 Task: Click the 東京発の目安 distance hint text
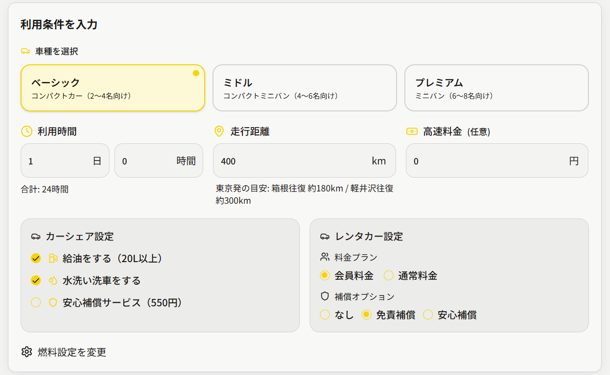(304, 195)
